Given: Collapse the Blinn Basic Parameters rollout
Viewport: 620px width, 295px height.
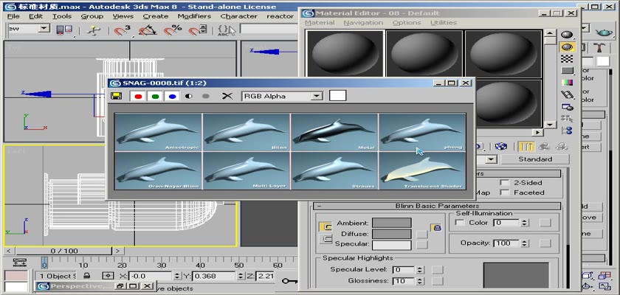Looking at the screenshot, I should [437, 206].
